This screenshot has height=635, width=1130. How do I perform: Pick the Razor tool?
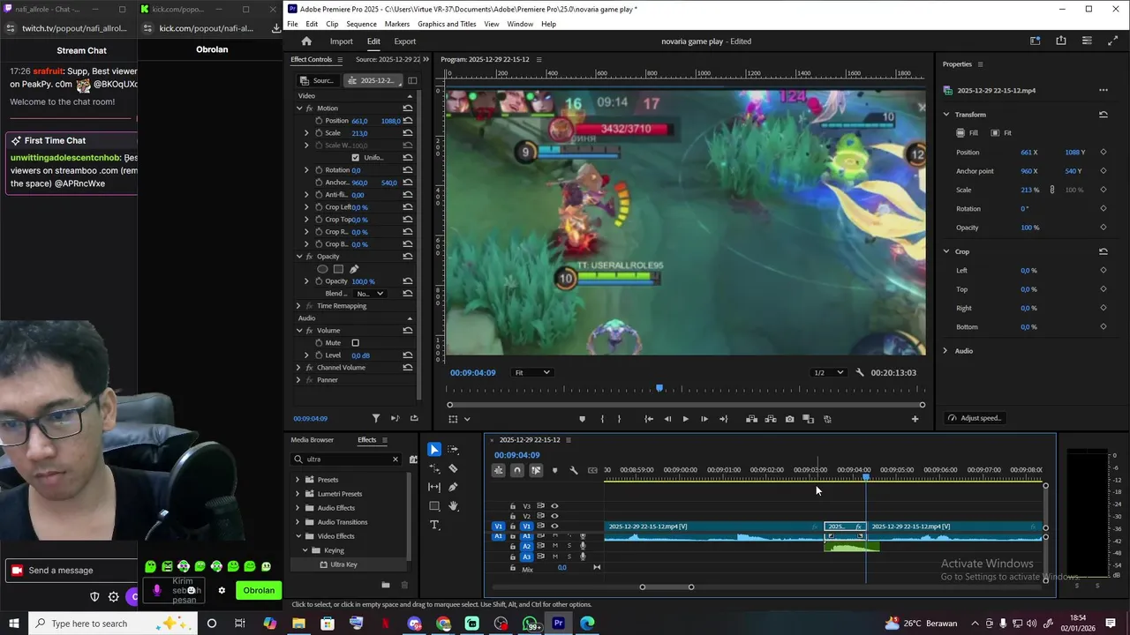[453, 468]
